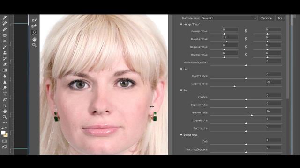300x168 pixels.
Task: Click the Высота носа slider handle
Action: (246, 78)
